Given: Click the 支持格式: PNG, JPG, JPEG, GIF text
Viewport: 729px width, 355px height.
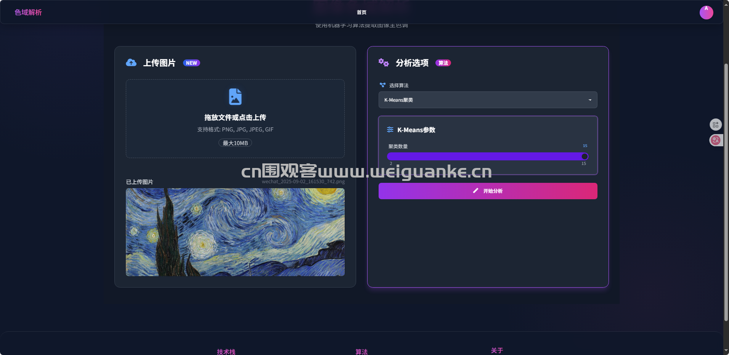Looking at the screenshot, I should 235,130.
